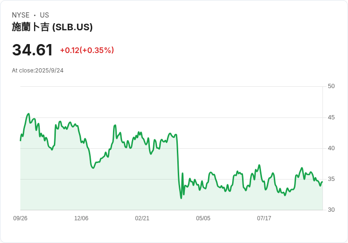This screenshot has height=243, width=348.
Task: Click the leftmost start of the price line
Action: (20, 140)
